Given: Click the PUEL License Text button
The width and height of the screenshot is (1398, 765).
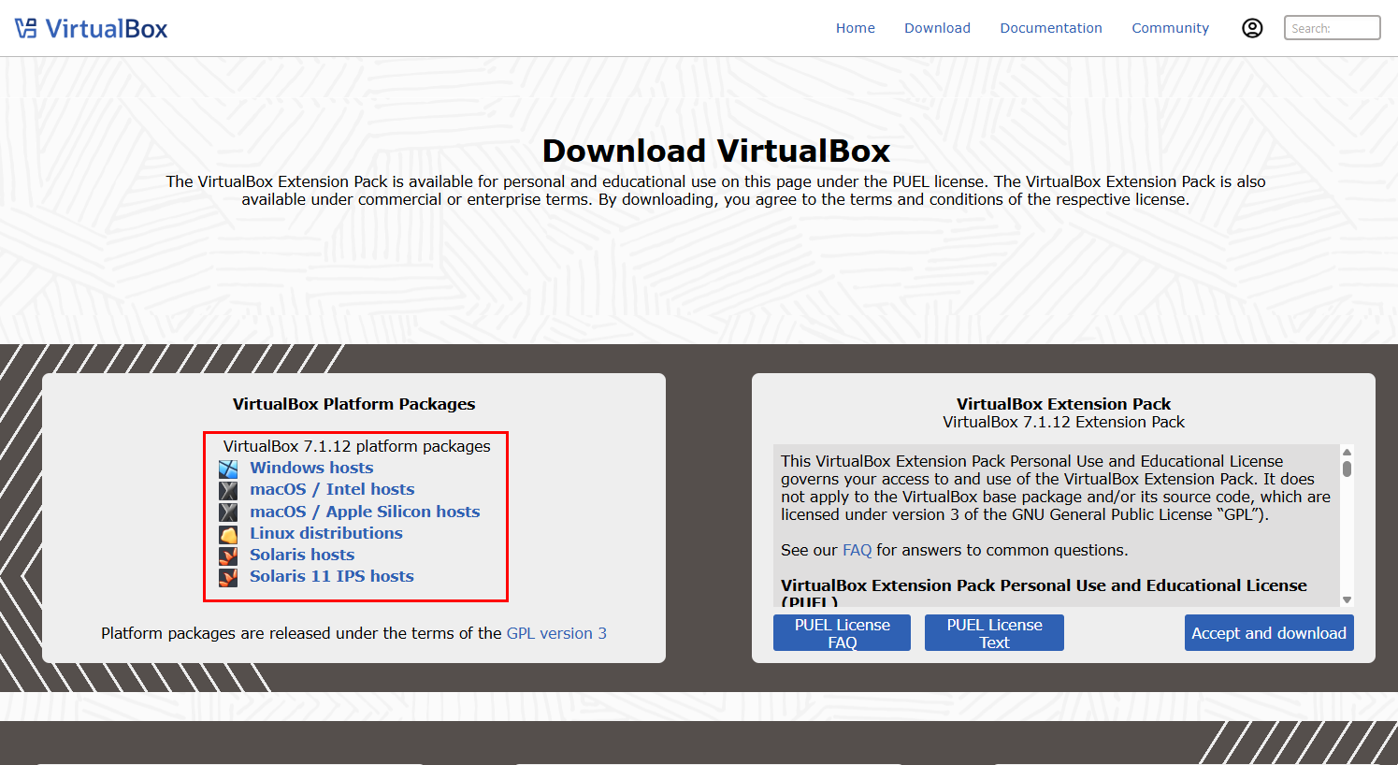Looking at the screenshot, I should pyautogui.click(x=994, y=633).
